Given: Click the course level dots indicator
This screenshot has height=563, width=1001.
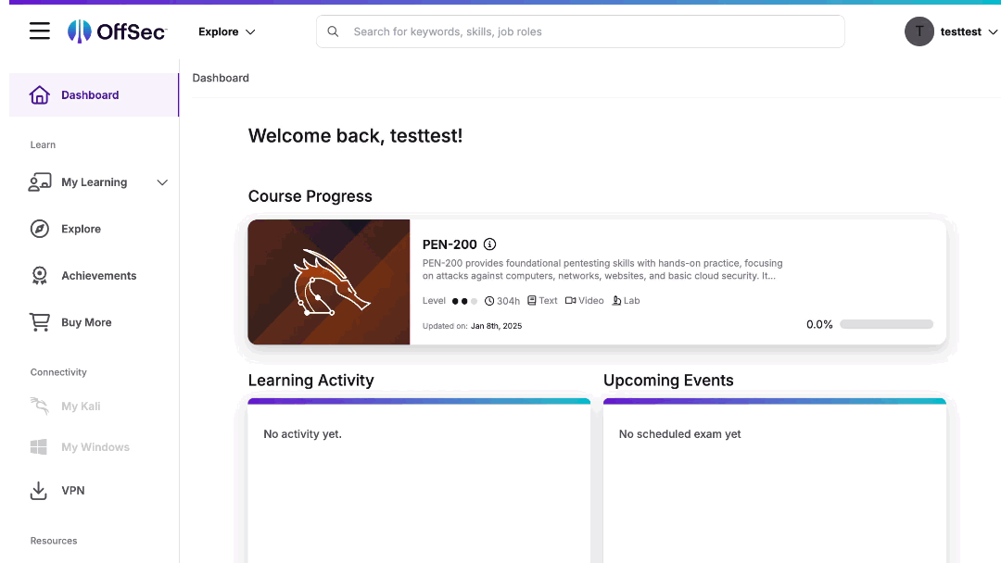Looking at the screenshot, I should pyautogui.click(x=464, y=301).
